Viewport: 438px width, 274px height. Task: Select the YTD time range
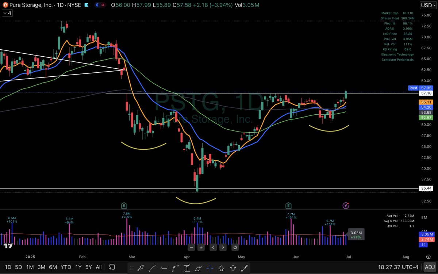(66, 267)
